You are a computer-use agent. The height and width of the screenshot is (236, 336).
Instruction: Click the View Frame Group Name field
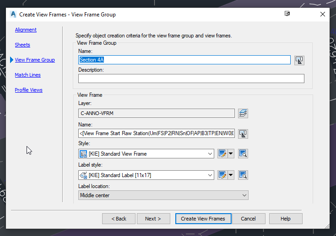click(x=184, y=60)
